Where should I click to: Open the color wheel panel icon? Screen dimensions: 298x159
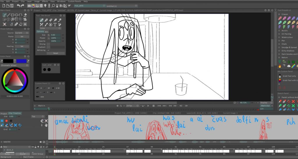click(33, 6)
